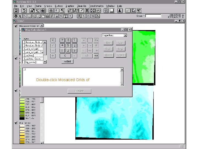Open the File menu
Image resolution: width=198 pixels, height=149 pixels.
pyautogui.click(x=16, y=6)
